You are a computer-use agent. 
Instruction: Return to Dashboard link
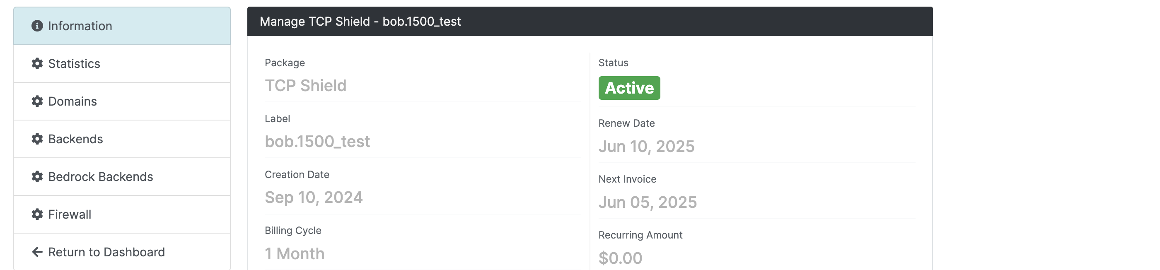122,251
